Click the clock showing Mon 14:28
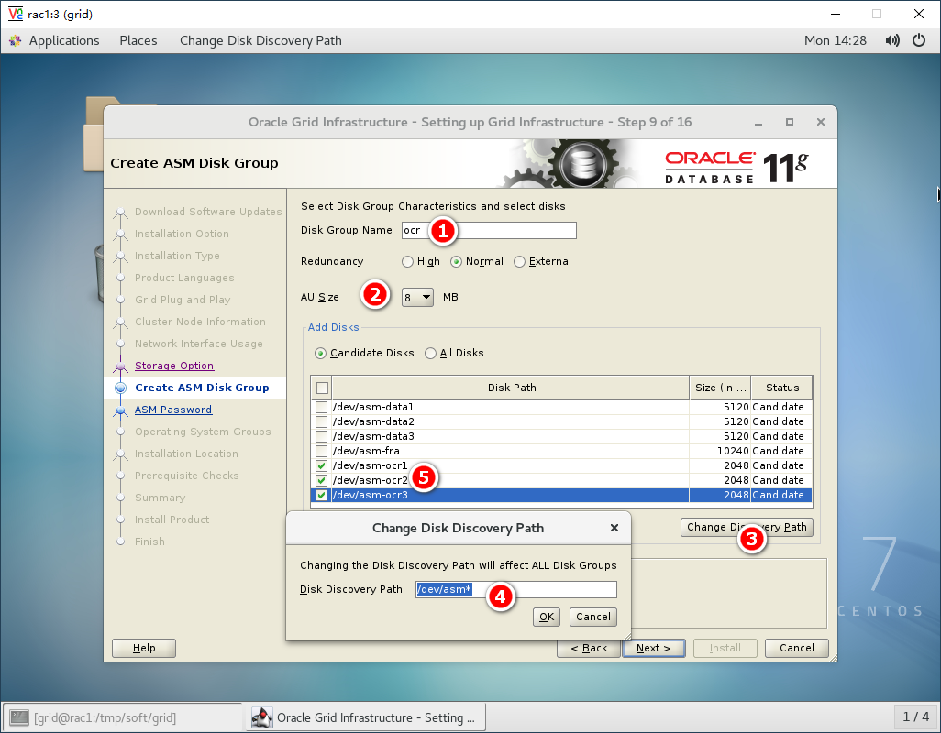The image size is (941, 733). (x=836, y=40)
